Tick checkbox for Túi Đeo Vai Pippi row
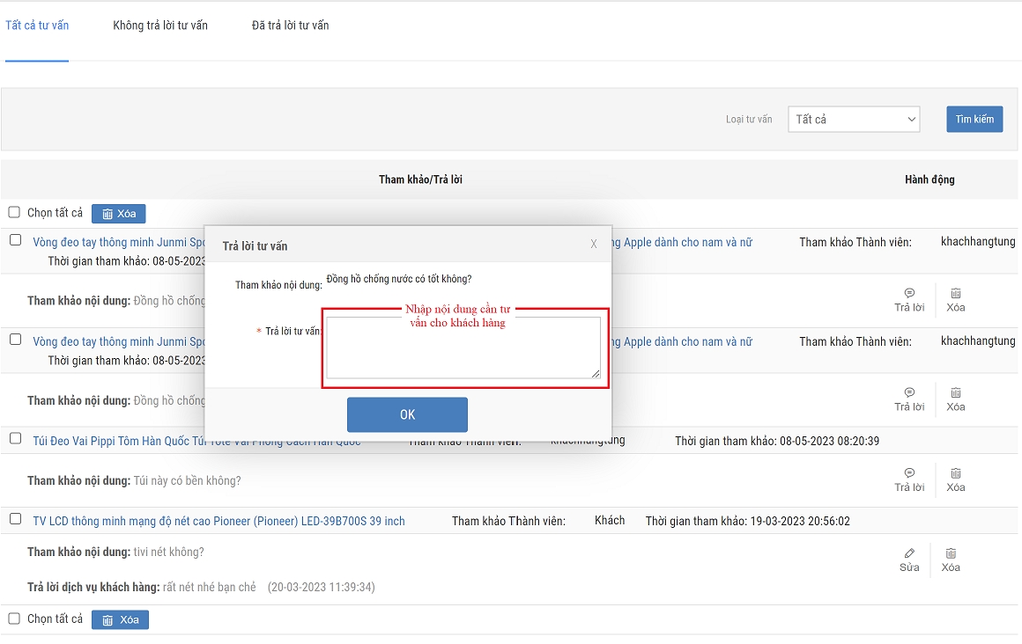The width and height of the screenshot is (1022, 644). point(15,438)
